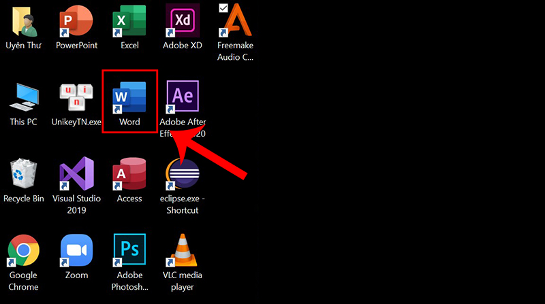
Task: Select the Adobe After Effects icon
Action: 183,97
